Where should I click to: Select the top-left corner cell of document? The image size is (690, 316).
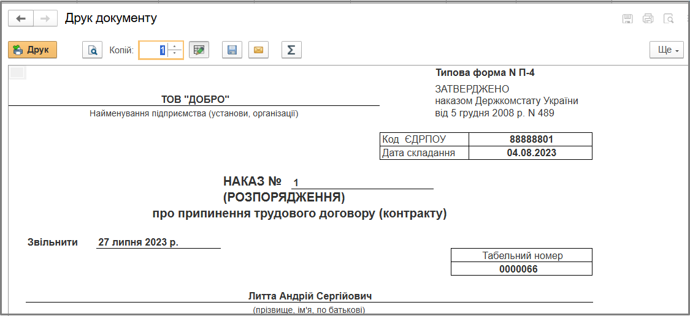coord(17,72)
